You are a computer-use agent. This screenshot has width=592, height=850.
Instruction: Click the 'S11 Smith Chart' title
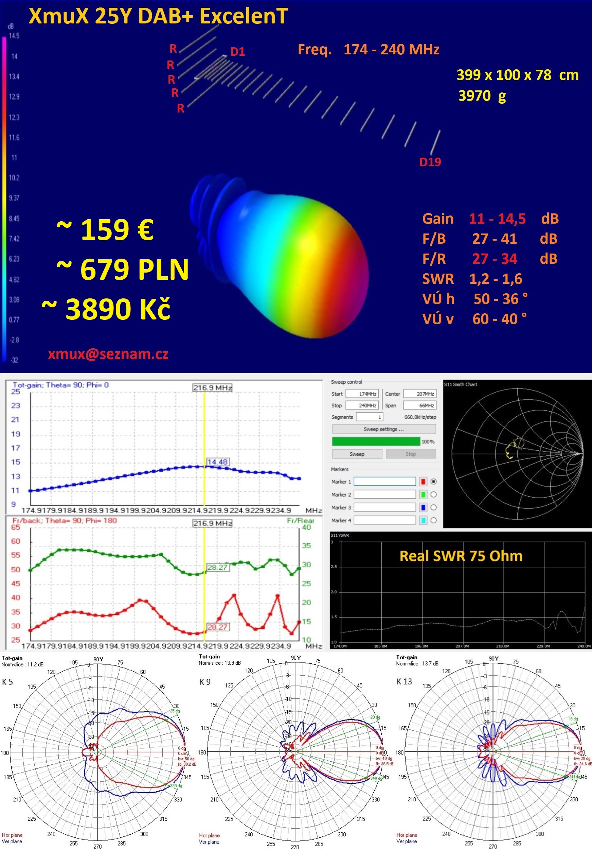461,384
